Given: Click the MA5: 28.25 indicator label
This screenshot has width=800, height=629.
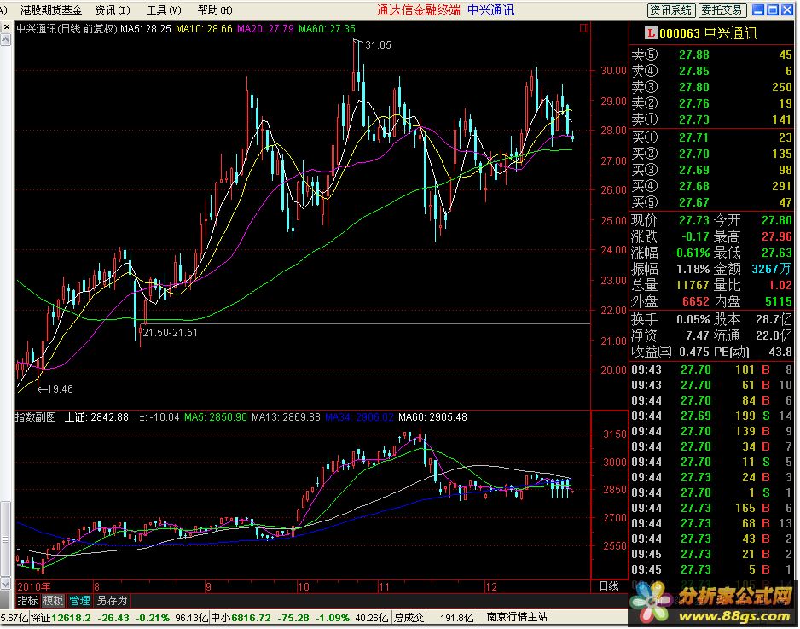Looking at the screenshot, I should pyautogui.click(x=146, y=29).
